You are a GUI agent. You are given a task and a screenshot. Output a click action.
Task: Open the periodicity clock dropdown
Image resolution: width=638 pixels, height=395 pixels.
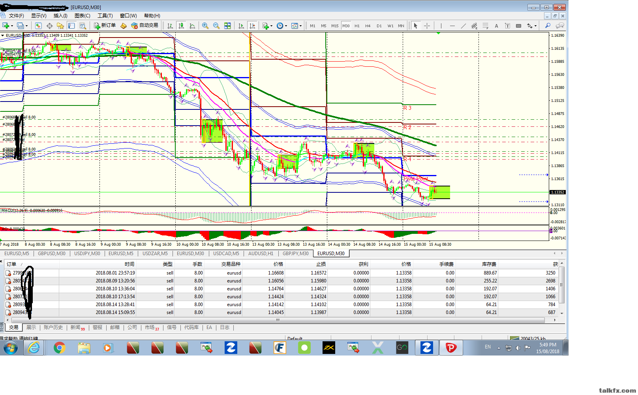click(281, 26)
